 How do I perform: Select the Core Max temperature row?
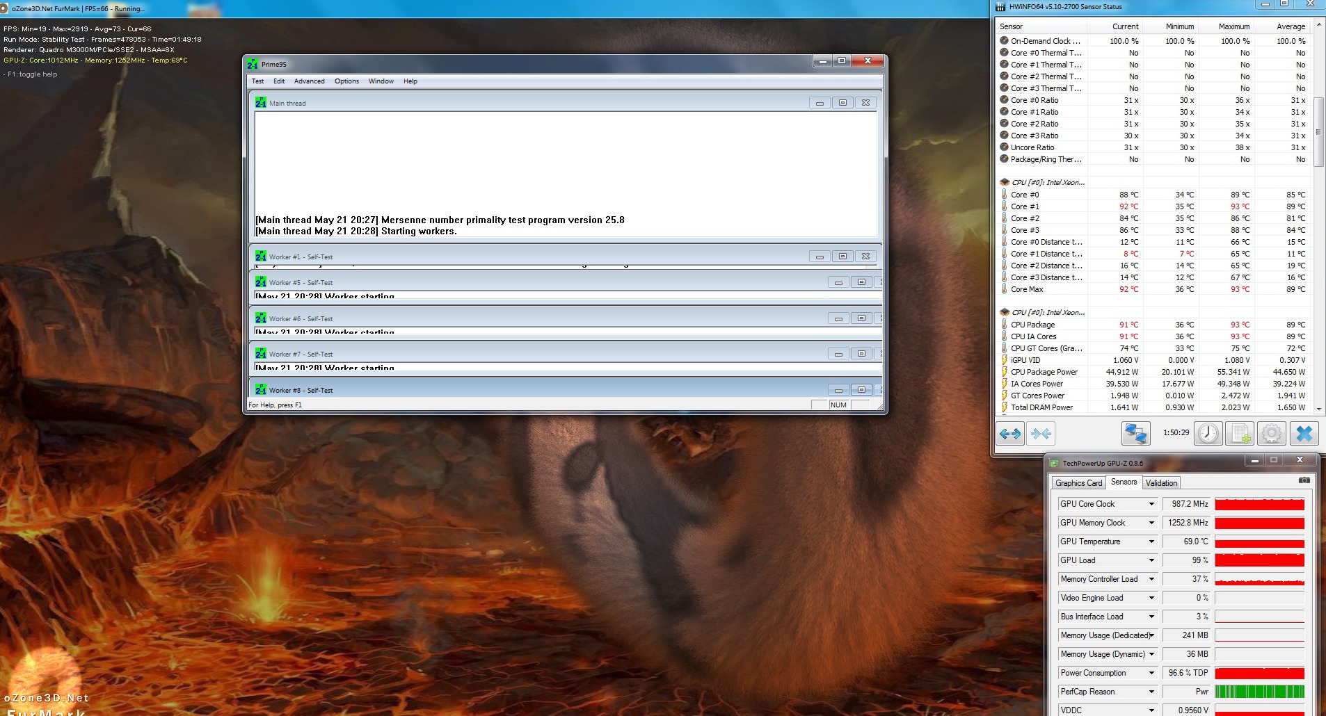click(x=1154, y=289)
